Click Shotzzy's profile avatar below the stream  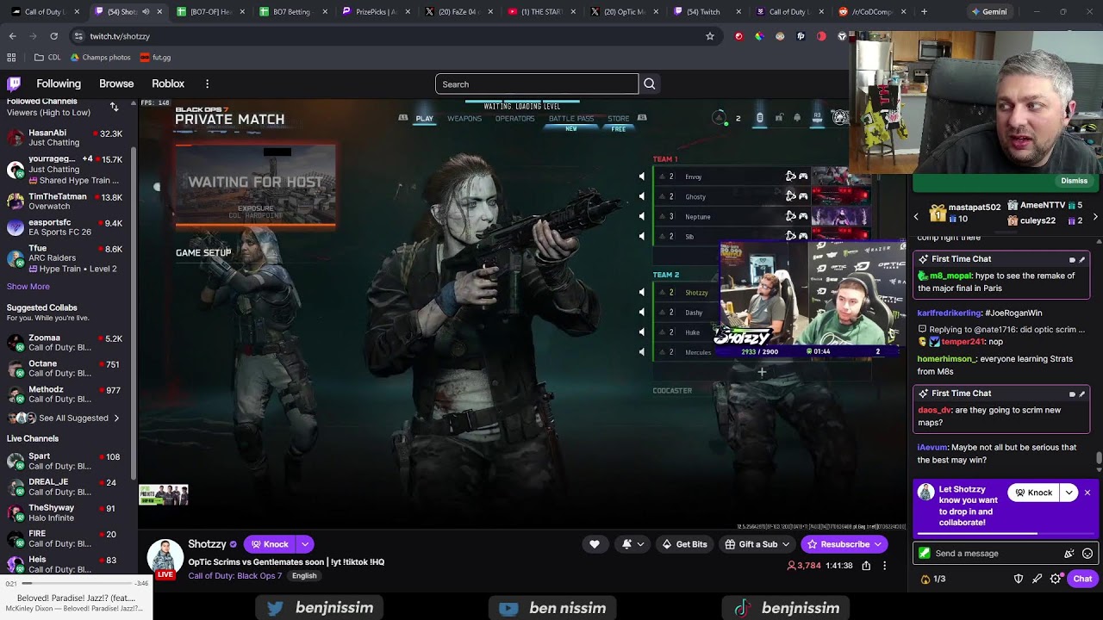coord(165,557)
